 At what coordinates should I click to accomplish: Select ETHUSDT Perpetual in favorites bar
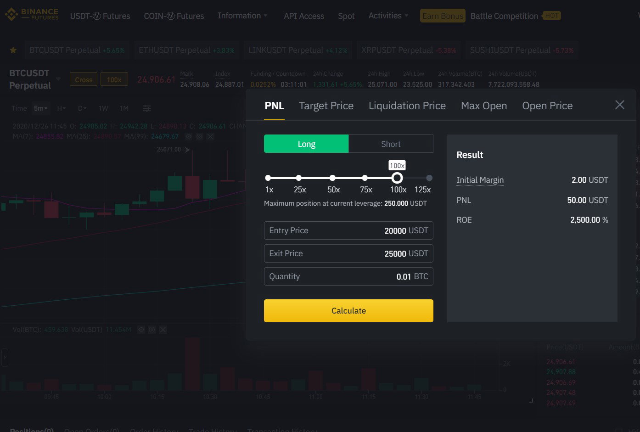(186, 50)
